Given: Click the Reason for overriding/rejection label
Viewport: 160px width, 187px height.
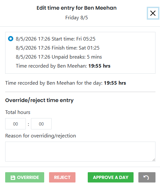Looking at the screenshot, I should (41, 136).
